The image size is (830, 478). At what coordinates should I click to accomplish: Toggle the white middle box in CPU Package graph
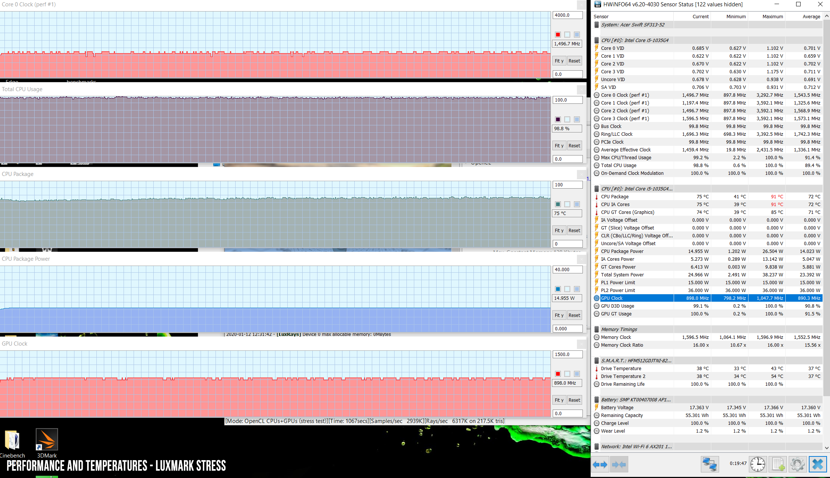[x=567, y=204]
